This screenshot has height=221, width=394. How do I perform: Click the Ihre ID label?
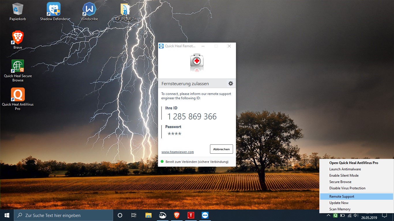[x=171, y=108]
